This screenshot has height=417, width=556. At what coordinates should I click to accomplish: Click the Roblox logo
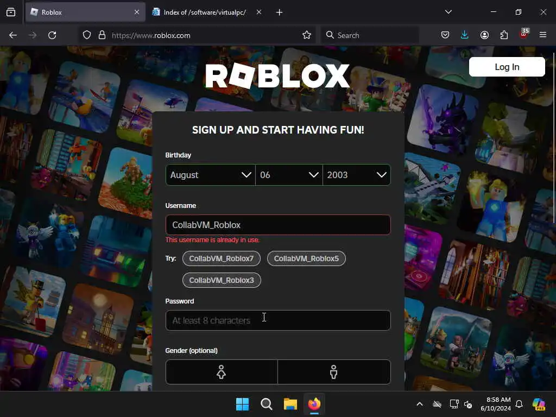pos(277,76)
